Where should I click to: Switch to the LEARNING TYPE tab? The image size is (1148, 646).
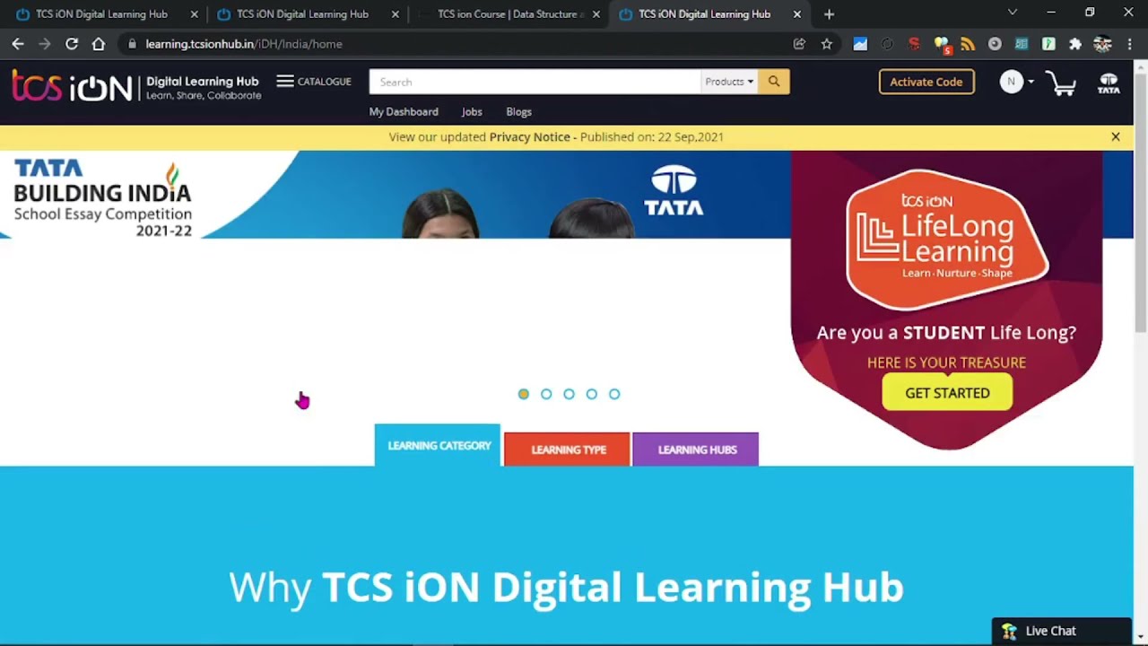(x=567, y=450)
